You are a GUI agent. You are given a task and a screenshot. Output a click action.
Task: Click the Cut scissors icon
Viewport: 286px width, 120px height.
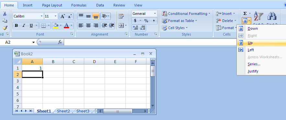point(5,14)
